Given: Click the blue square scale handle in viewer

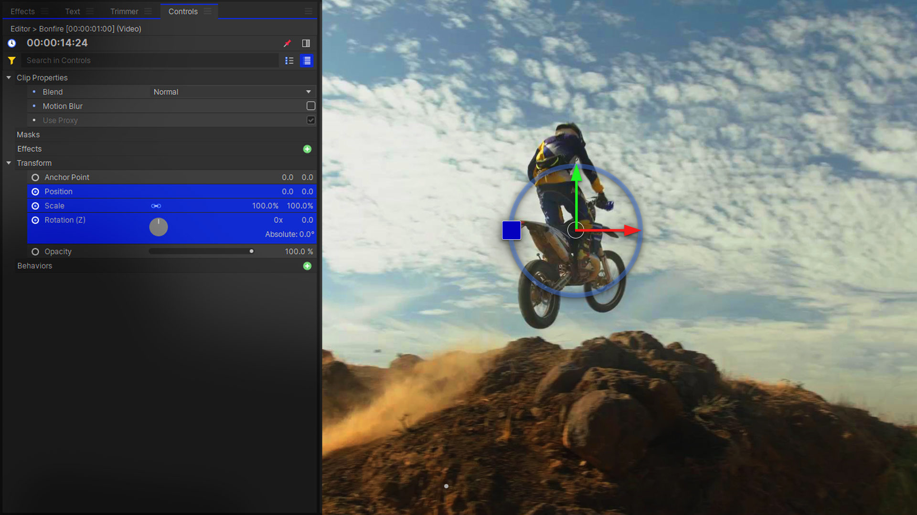Looking at the screenshot, I should pyautogui.click(x=511, y=230).
